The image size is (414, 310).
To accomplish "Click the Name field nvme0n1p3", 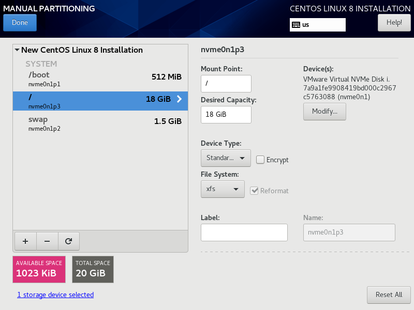I will (349, 232).
